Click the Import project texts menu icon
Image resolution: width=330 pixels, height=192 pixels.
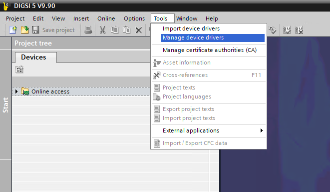[x=157, y=118]
